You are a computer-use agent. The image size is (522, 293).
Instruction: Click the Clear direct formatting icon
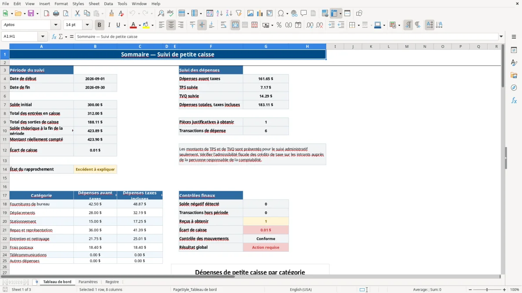[x=121, y=13]
